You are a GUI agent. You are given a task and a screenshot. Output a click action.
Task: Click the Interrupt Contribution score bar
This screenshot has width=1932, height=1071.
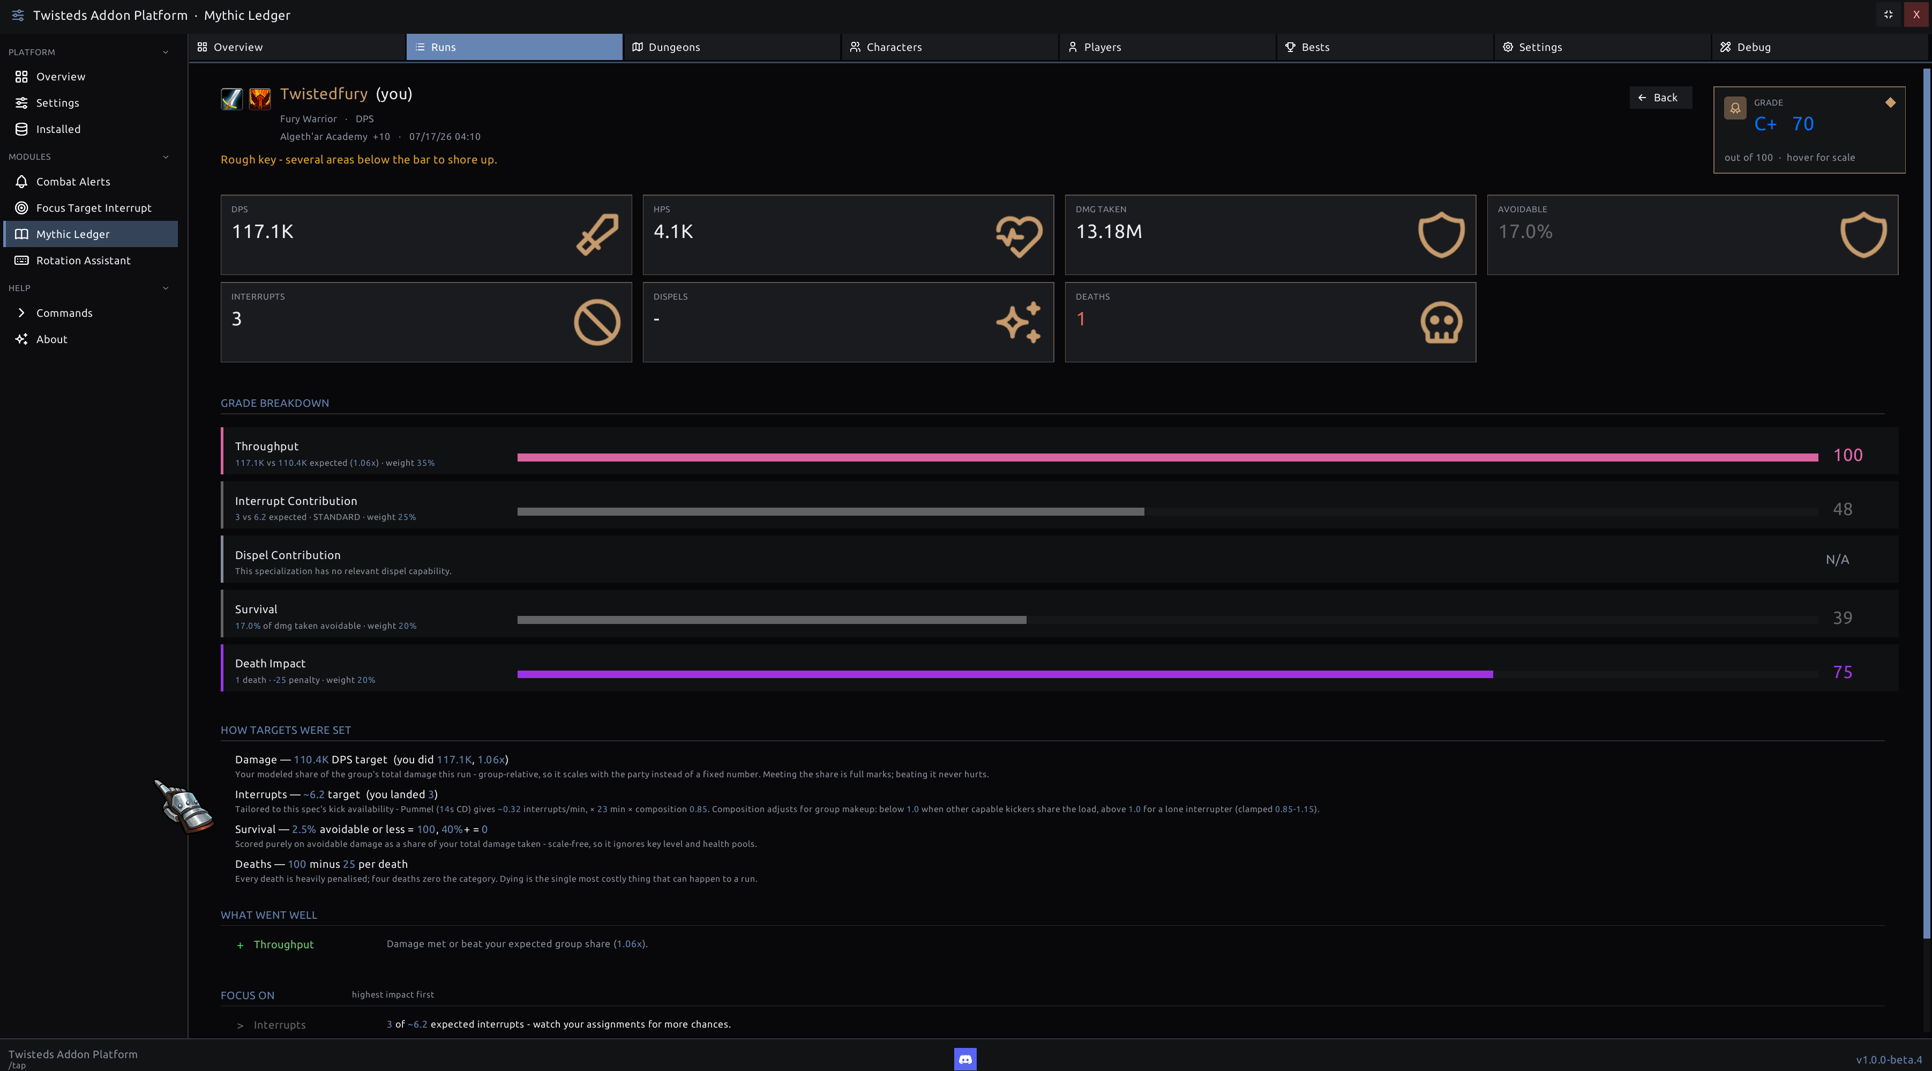click(1167, 512)
